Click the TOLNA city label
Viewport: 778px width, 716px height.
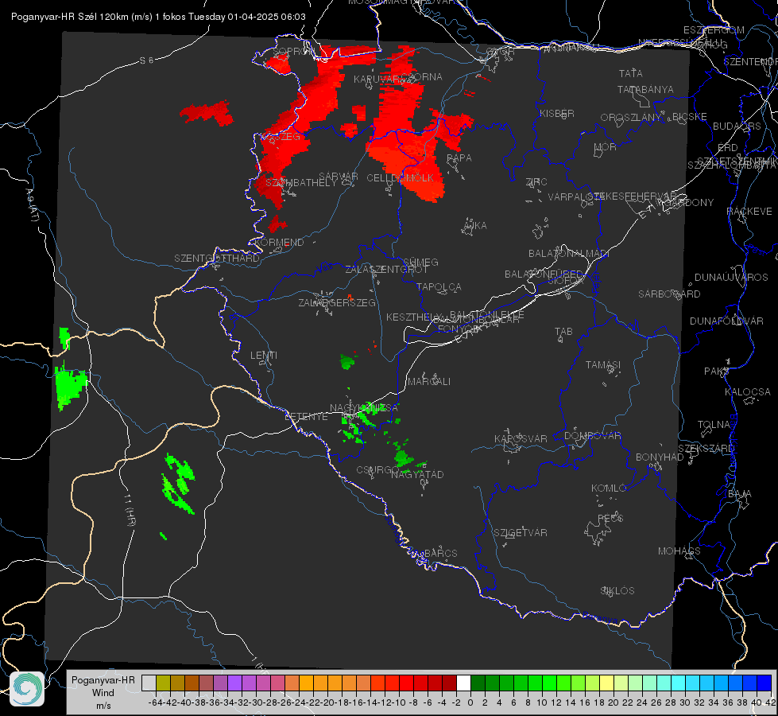click(x=714, y=425)
